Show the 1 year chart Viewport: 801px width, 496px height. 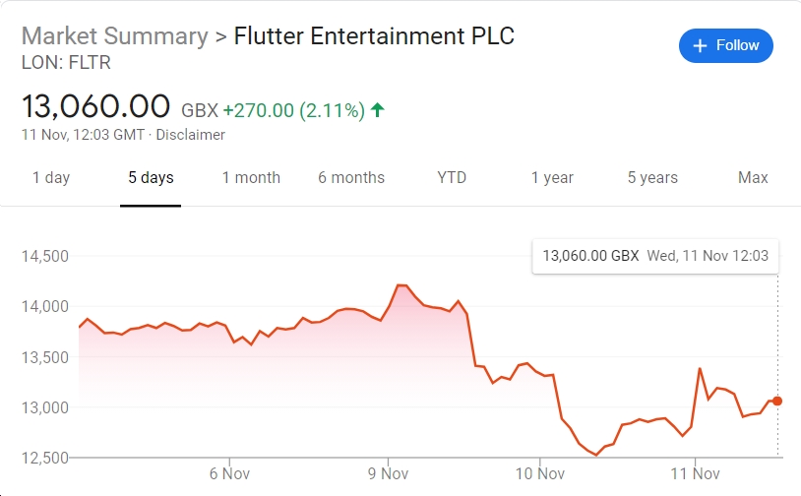(x=552, y=178)
